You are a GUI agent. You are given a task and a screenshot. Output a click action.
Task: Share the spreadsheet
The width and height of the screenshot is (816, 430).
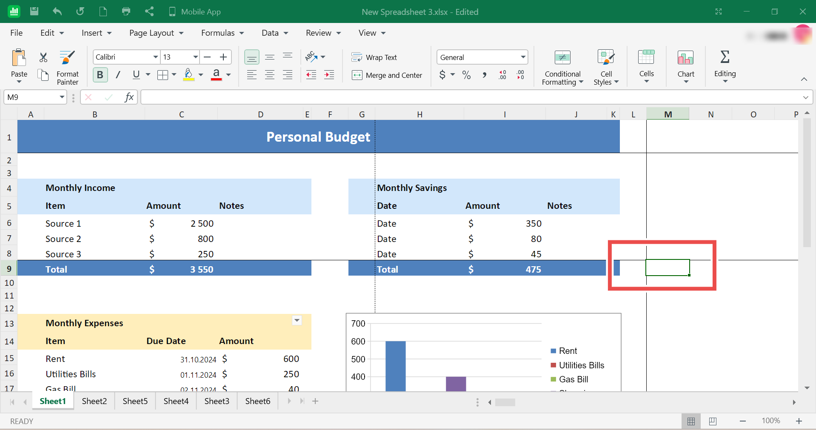[149, 11]
